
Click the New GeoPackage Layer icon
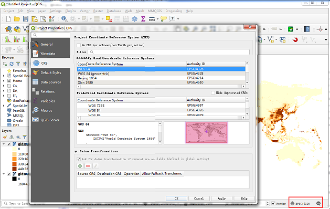17,29
